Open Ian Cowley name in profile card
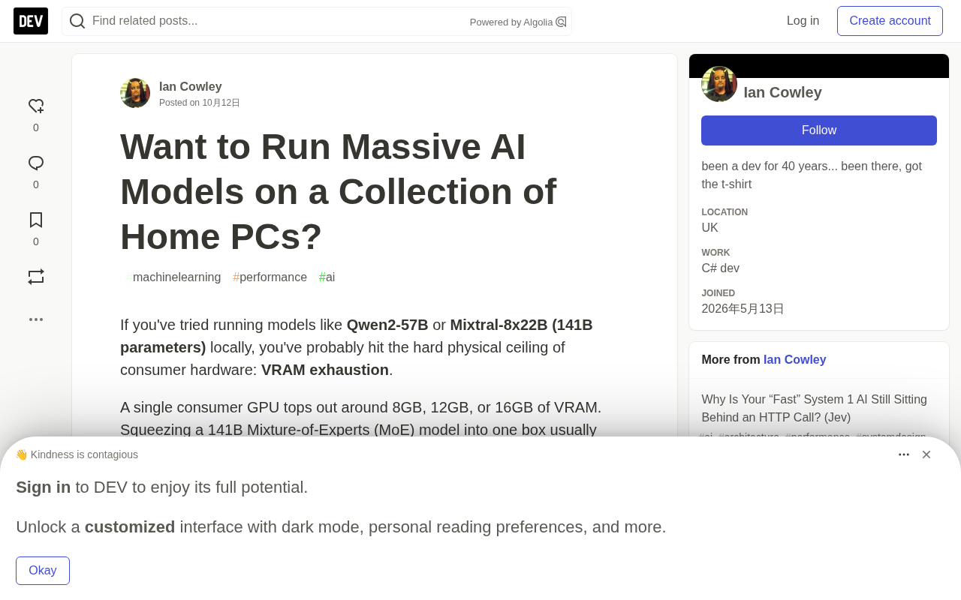The height and width of the screenshot is (600, 961). click(783, 92)
